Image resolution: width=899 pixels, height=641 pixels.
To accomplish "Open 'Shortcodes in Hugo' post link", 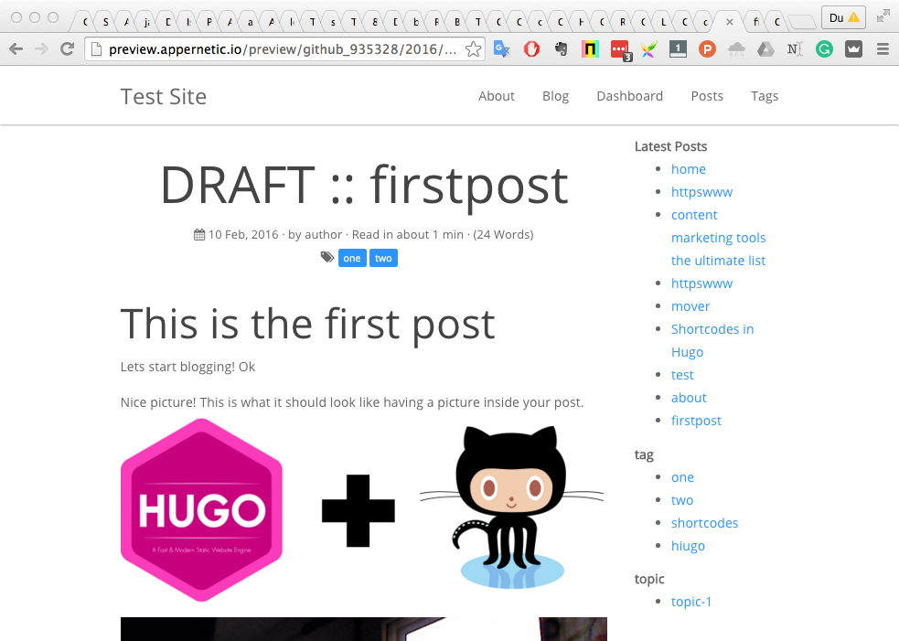I will (712, 340).
